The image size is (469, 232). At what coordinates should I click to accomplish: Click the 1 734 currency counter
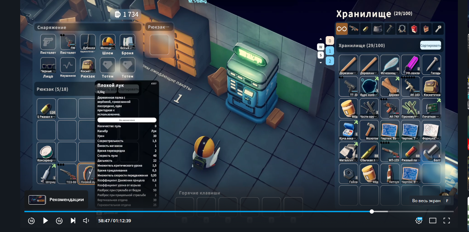[x=126, y=14]
